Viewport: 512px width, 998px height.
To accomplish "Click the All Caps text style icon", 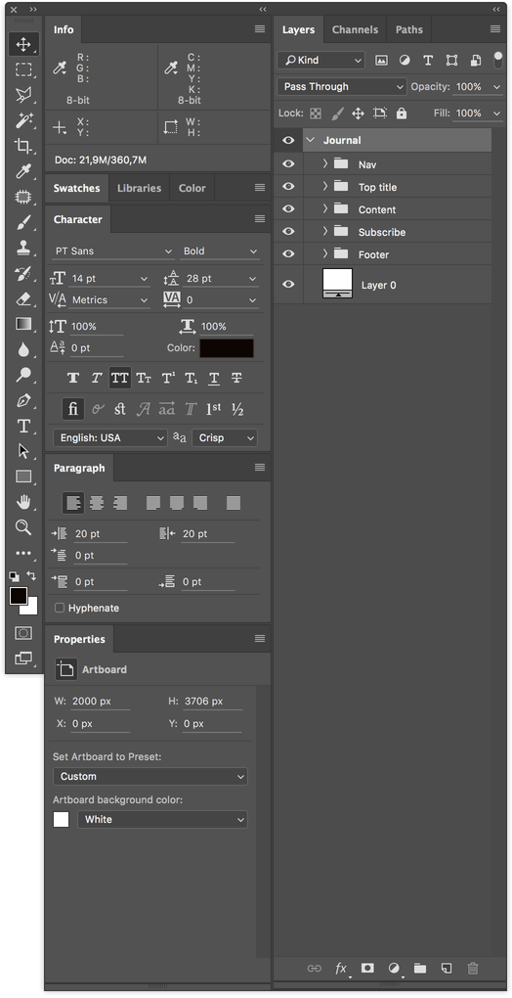I will [x=119, y=378].
